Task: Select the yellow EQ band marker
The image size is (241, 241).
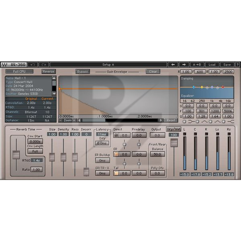Action: click(202, 87)
